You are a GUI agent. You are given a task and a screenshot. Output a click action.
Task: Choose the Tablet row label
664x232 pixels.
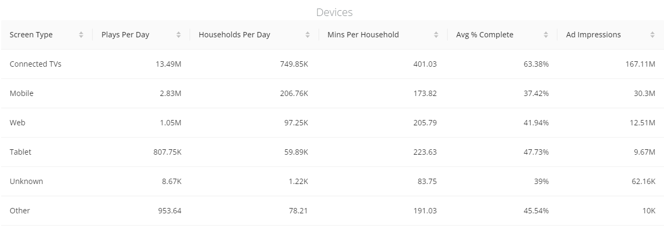[x=20, y=152]
